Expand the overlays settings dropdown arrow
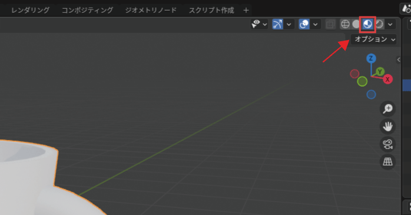Image resolution: width=411 pixels, height=215 pixels. click(x=316, y=24)
